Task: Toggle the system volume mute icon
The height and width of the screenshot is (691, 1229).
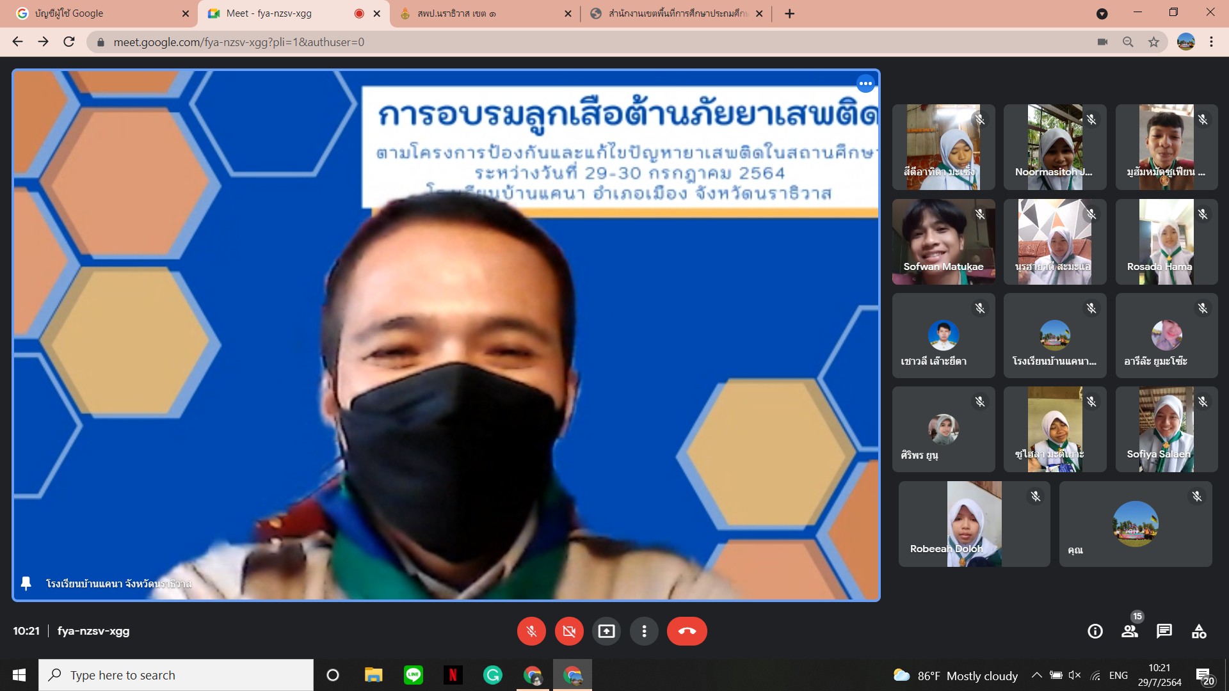Action: [x=1075, y=675]
